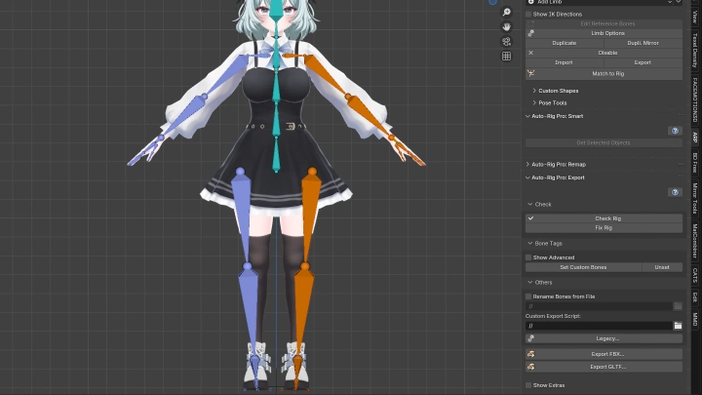Click the Match to Rig button
This screenshot has height=395, width=702.
[607, 74]
